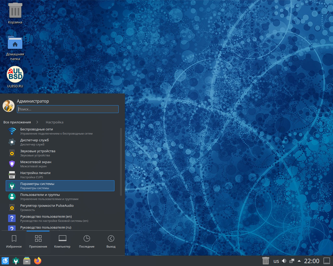The height and width of the screenshot is (266, 333).
Task: Switch keyboard layout via us indicator
Action: 276,261
